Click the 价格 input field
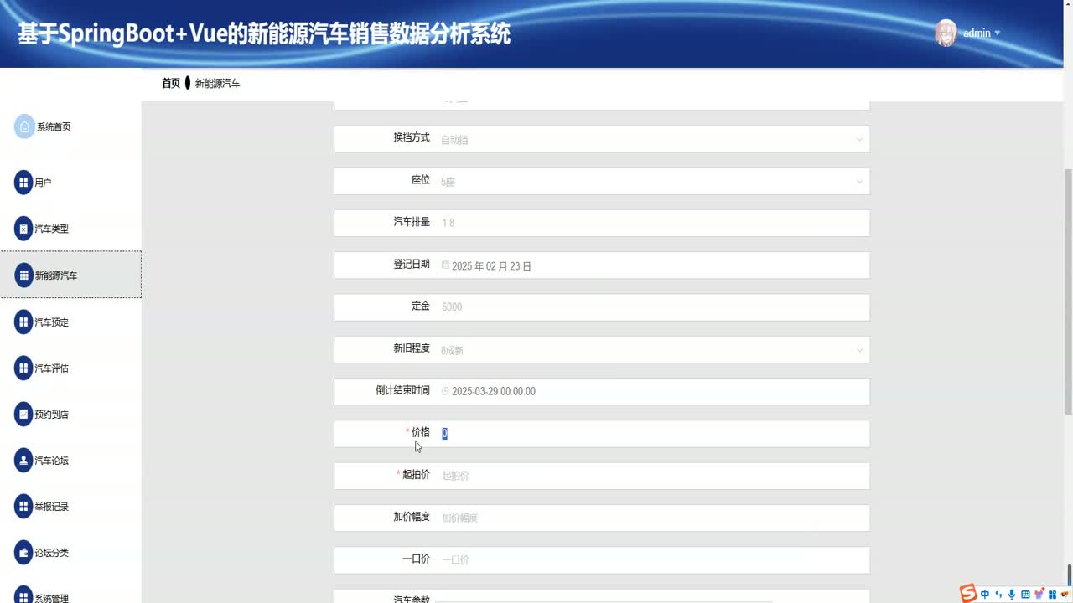The height and width of the screenshot is (603, 1073). pyautogui.click(x=652, y=434)
